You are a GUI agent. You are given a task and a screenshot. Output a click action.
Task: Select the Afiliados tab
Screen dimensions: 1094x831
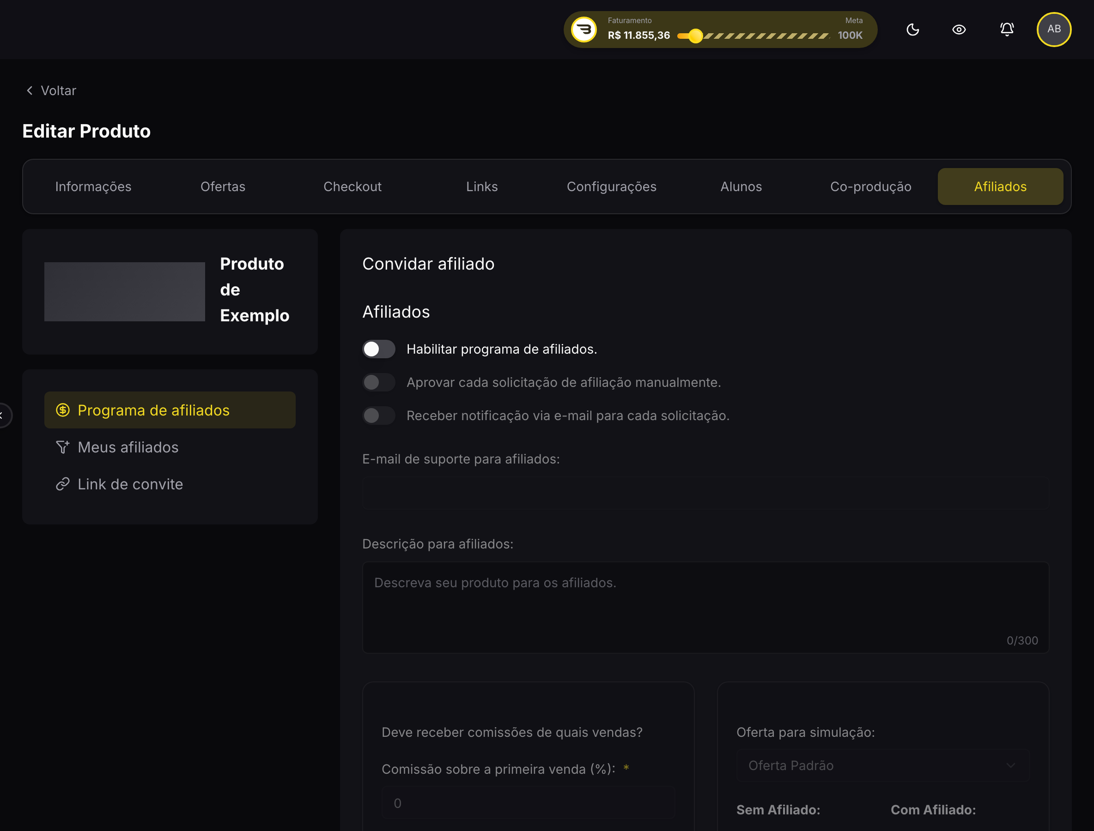pyautogui.click(x=1000, y=187)
